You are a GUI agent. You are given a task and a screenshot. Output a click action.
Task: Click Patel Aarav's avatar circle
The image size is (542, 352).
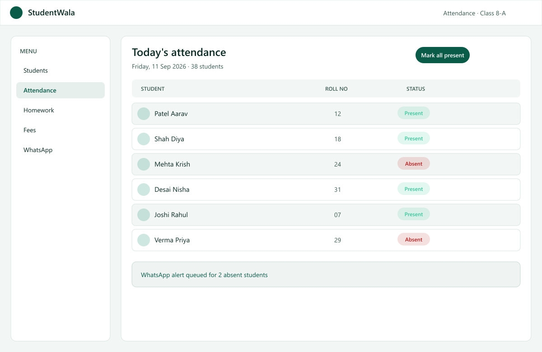[144, 114]
